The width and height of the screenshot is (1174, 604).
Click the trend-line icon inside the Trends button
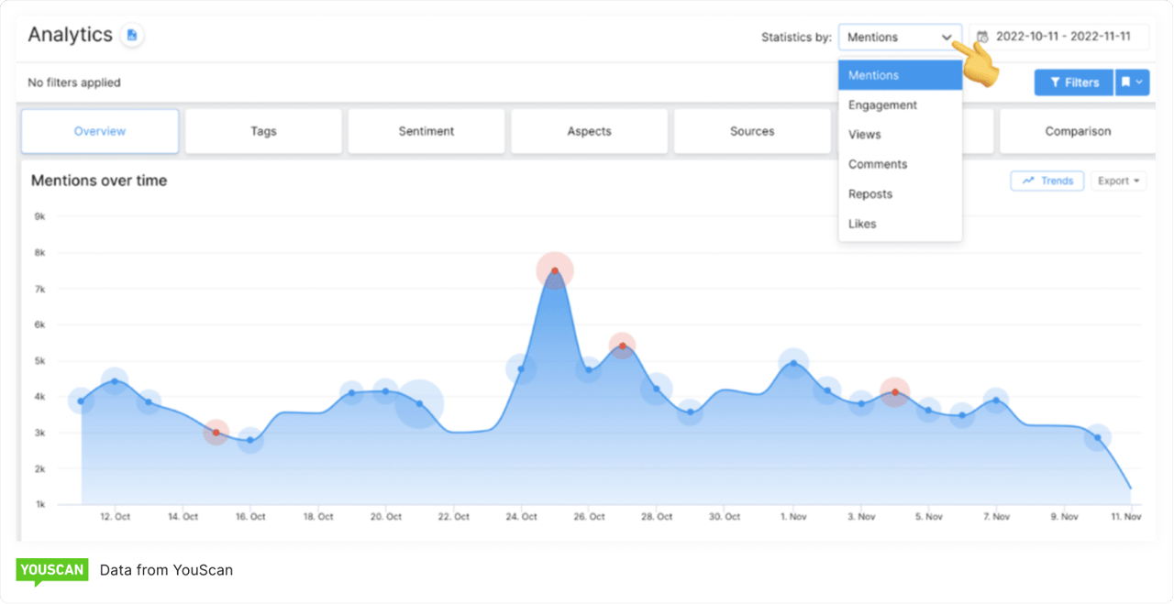point(1028,181)
